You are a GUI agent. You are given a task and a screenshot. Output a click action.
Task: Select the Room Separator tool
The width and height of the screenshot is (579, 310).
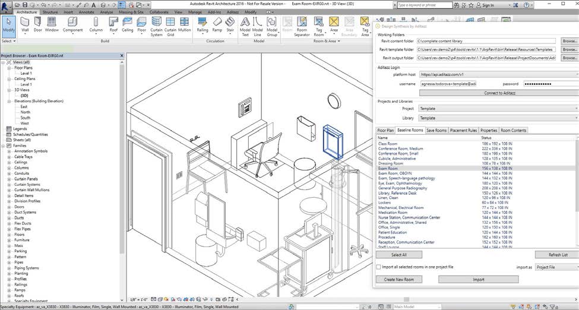pyautogui.click(x=302, y=27)
